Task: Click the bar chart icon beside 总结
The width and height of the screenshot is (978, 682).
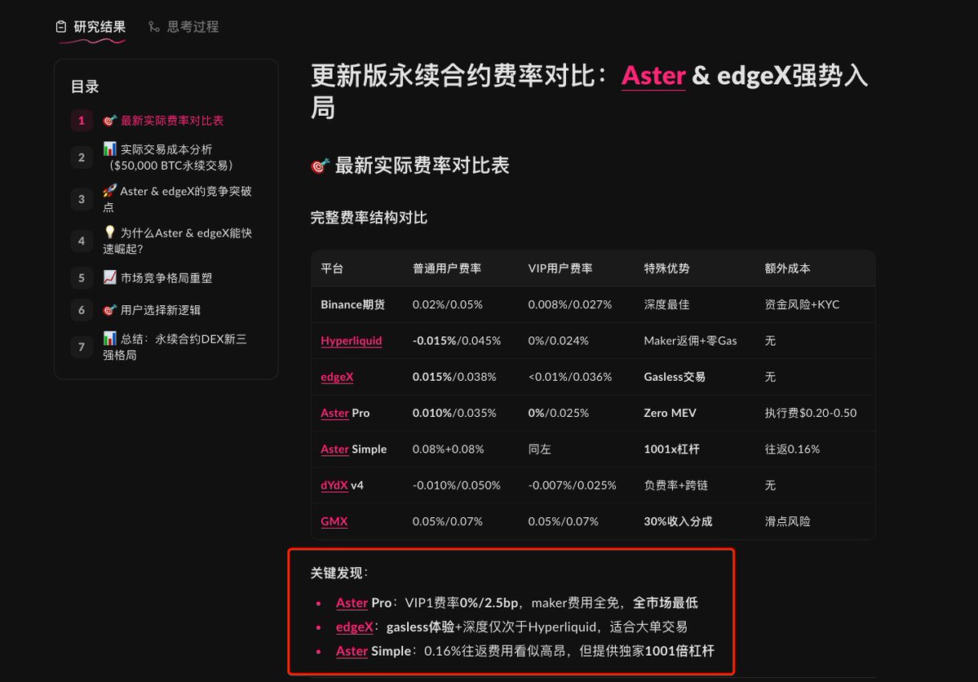Action: coord(110,339)
